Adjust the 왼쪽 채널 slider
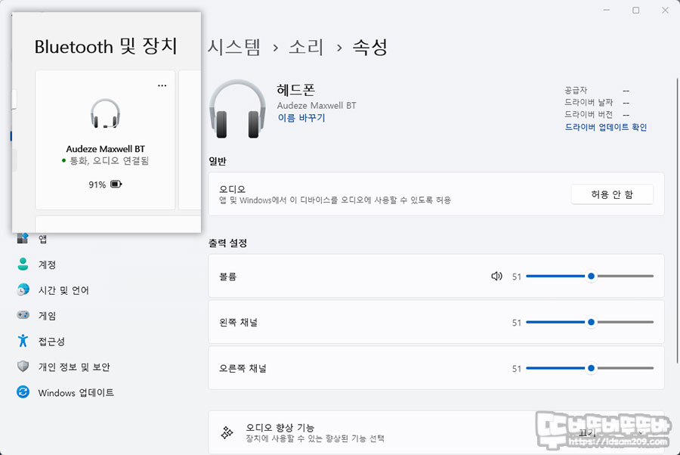 click(x=589, y=322)
